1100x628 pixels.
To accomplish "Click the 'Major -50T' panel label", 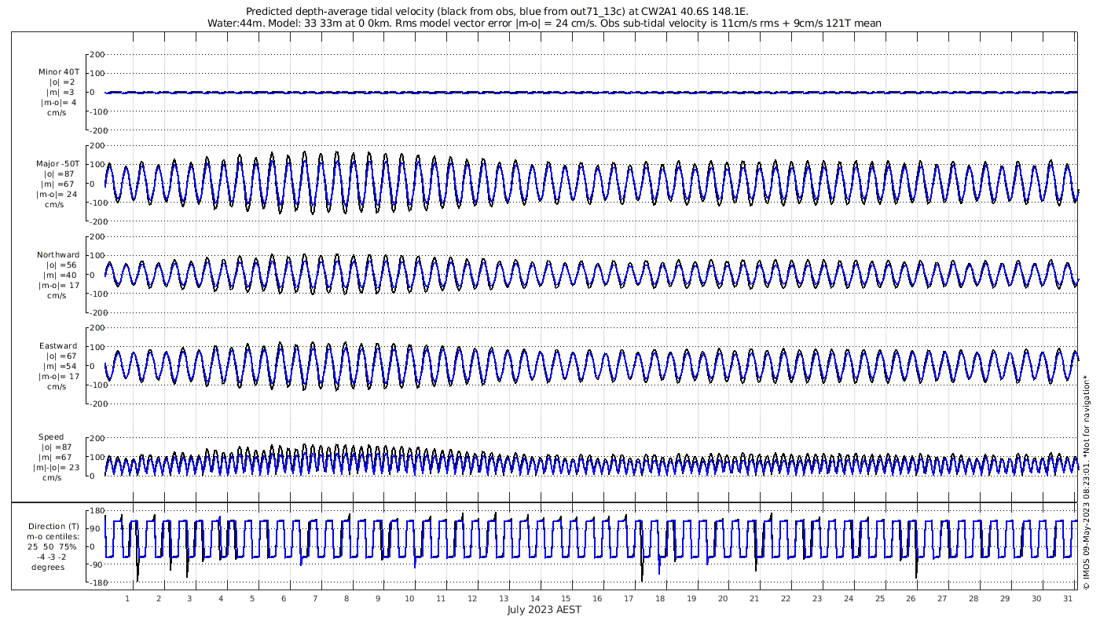I will tap(58, 164).
